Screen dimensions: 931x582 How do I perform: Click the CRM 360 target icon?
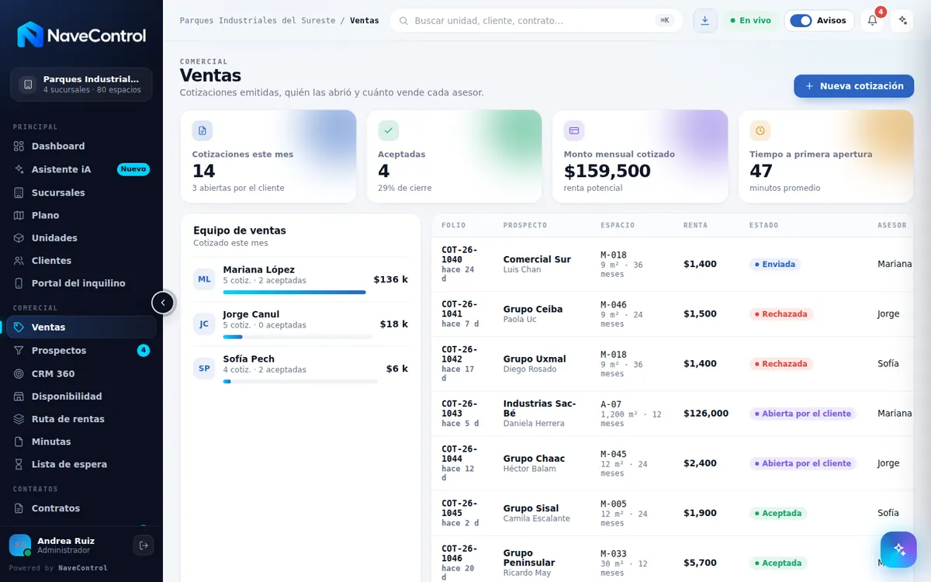coord(19,373)
